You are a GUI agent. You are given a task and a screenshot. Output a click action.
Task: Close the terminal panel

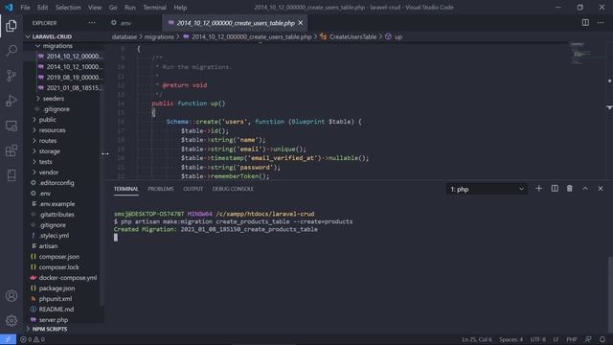click(601, 189)
